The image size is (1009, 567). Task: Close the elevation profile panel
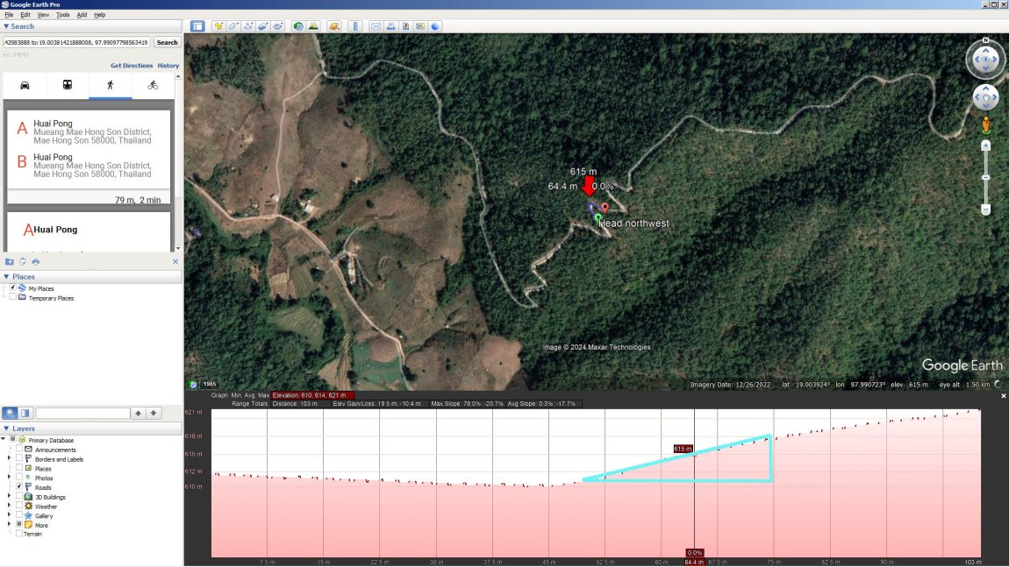(x=1002, y=395)
